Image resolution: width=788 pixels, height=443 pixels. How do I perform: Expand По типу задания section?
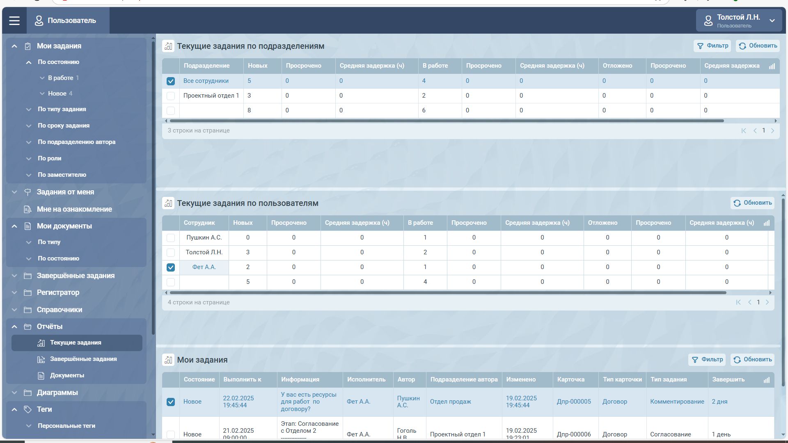coord(62,110)
